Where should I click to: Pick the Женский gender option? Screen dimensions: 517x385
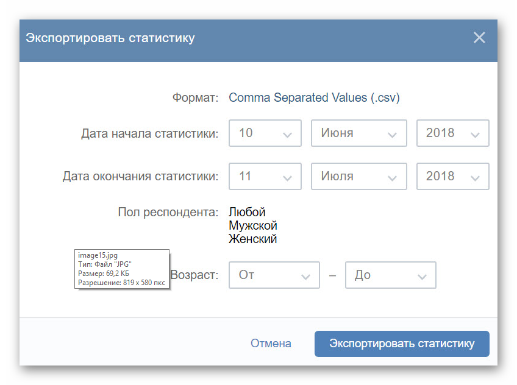[x=252, y=239]
